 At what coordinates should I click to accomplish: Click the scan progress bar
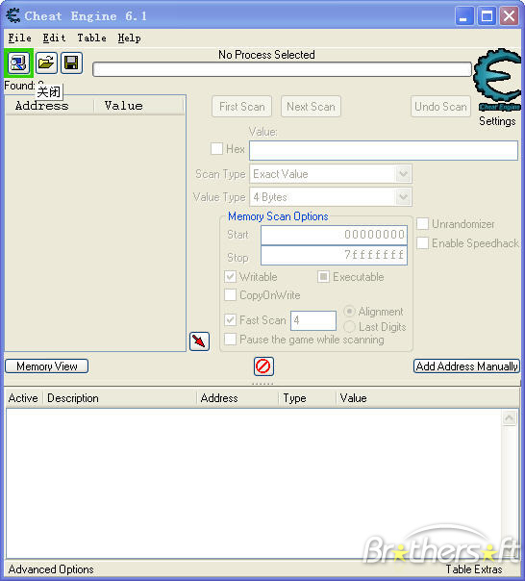pos(282,69)
